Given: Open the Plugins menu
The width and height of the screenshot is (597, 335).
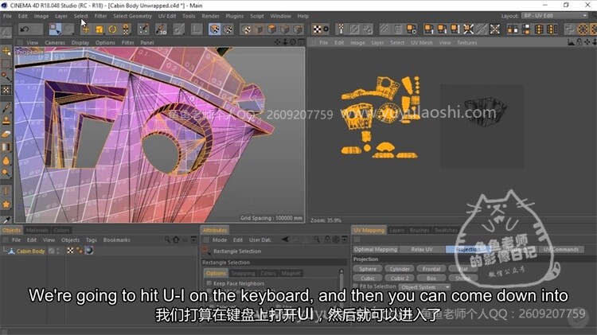Looking at the screenshot, I should tap(235, 16).
